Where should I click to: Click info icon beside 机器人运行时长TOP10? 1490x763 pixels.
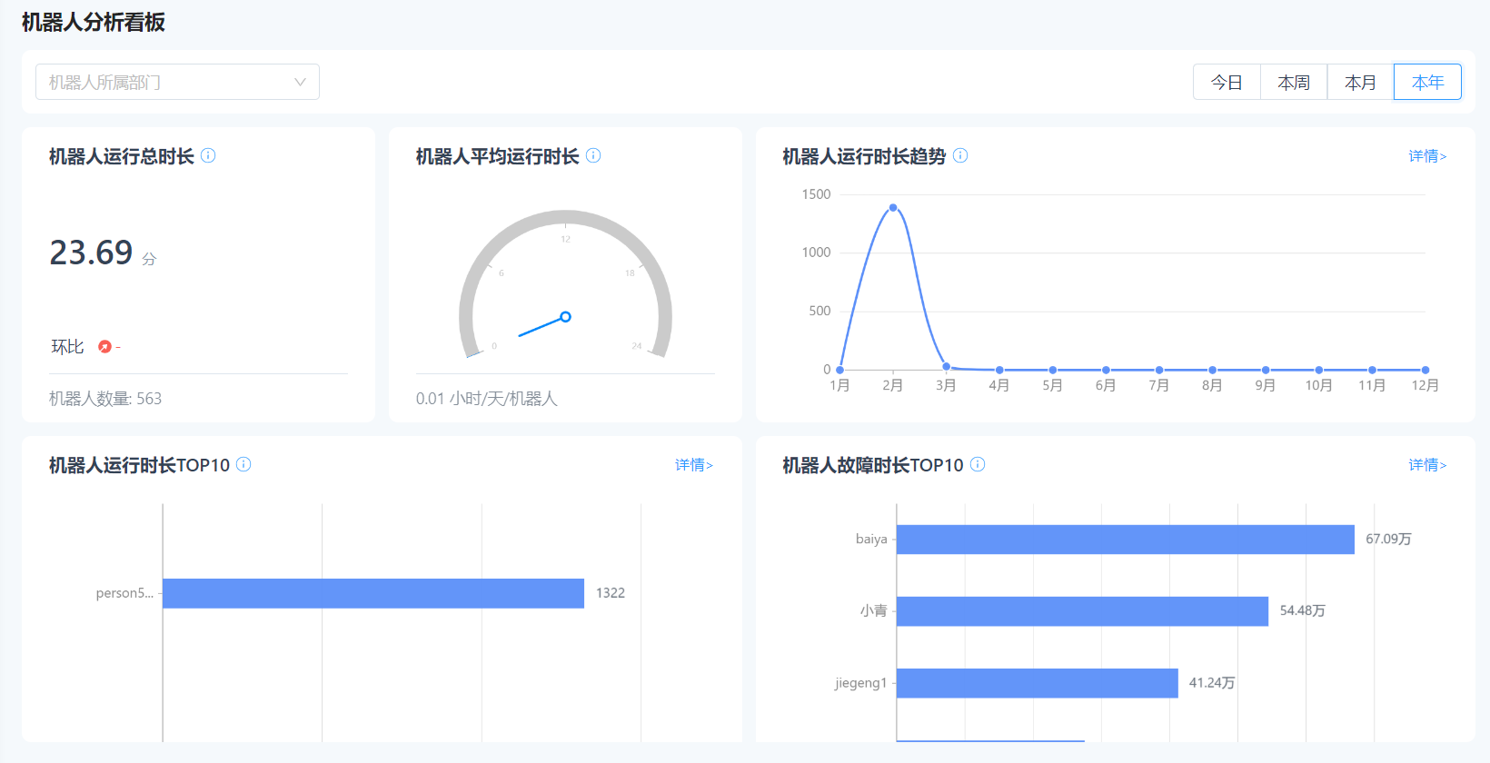coord(243,464)
